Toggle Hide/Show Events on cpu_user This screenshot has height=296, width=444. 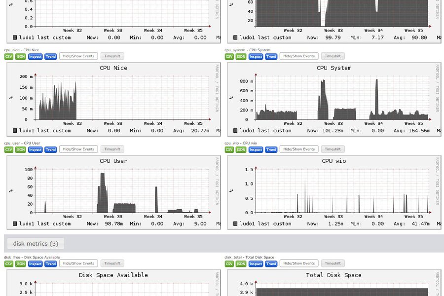tap(78, 149)
